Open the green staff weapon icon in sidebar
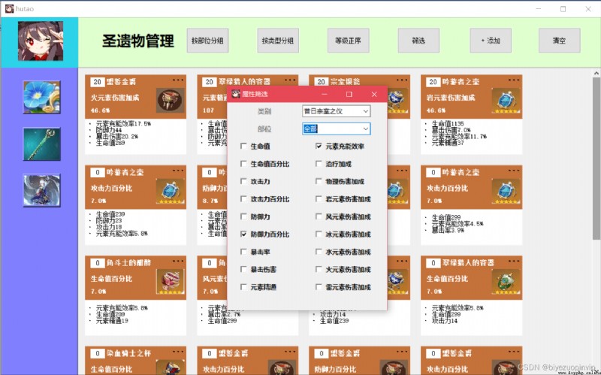Viewport: 601px width, 375px height. coord(42,144)
